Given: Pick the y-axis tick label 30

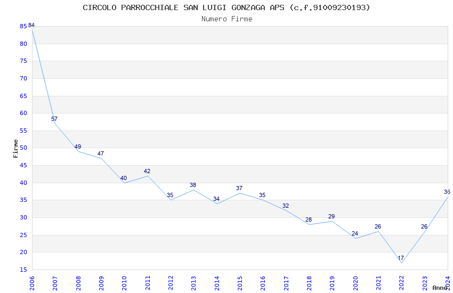Looking at the screenshot, I should click(23, 218).
